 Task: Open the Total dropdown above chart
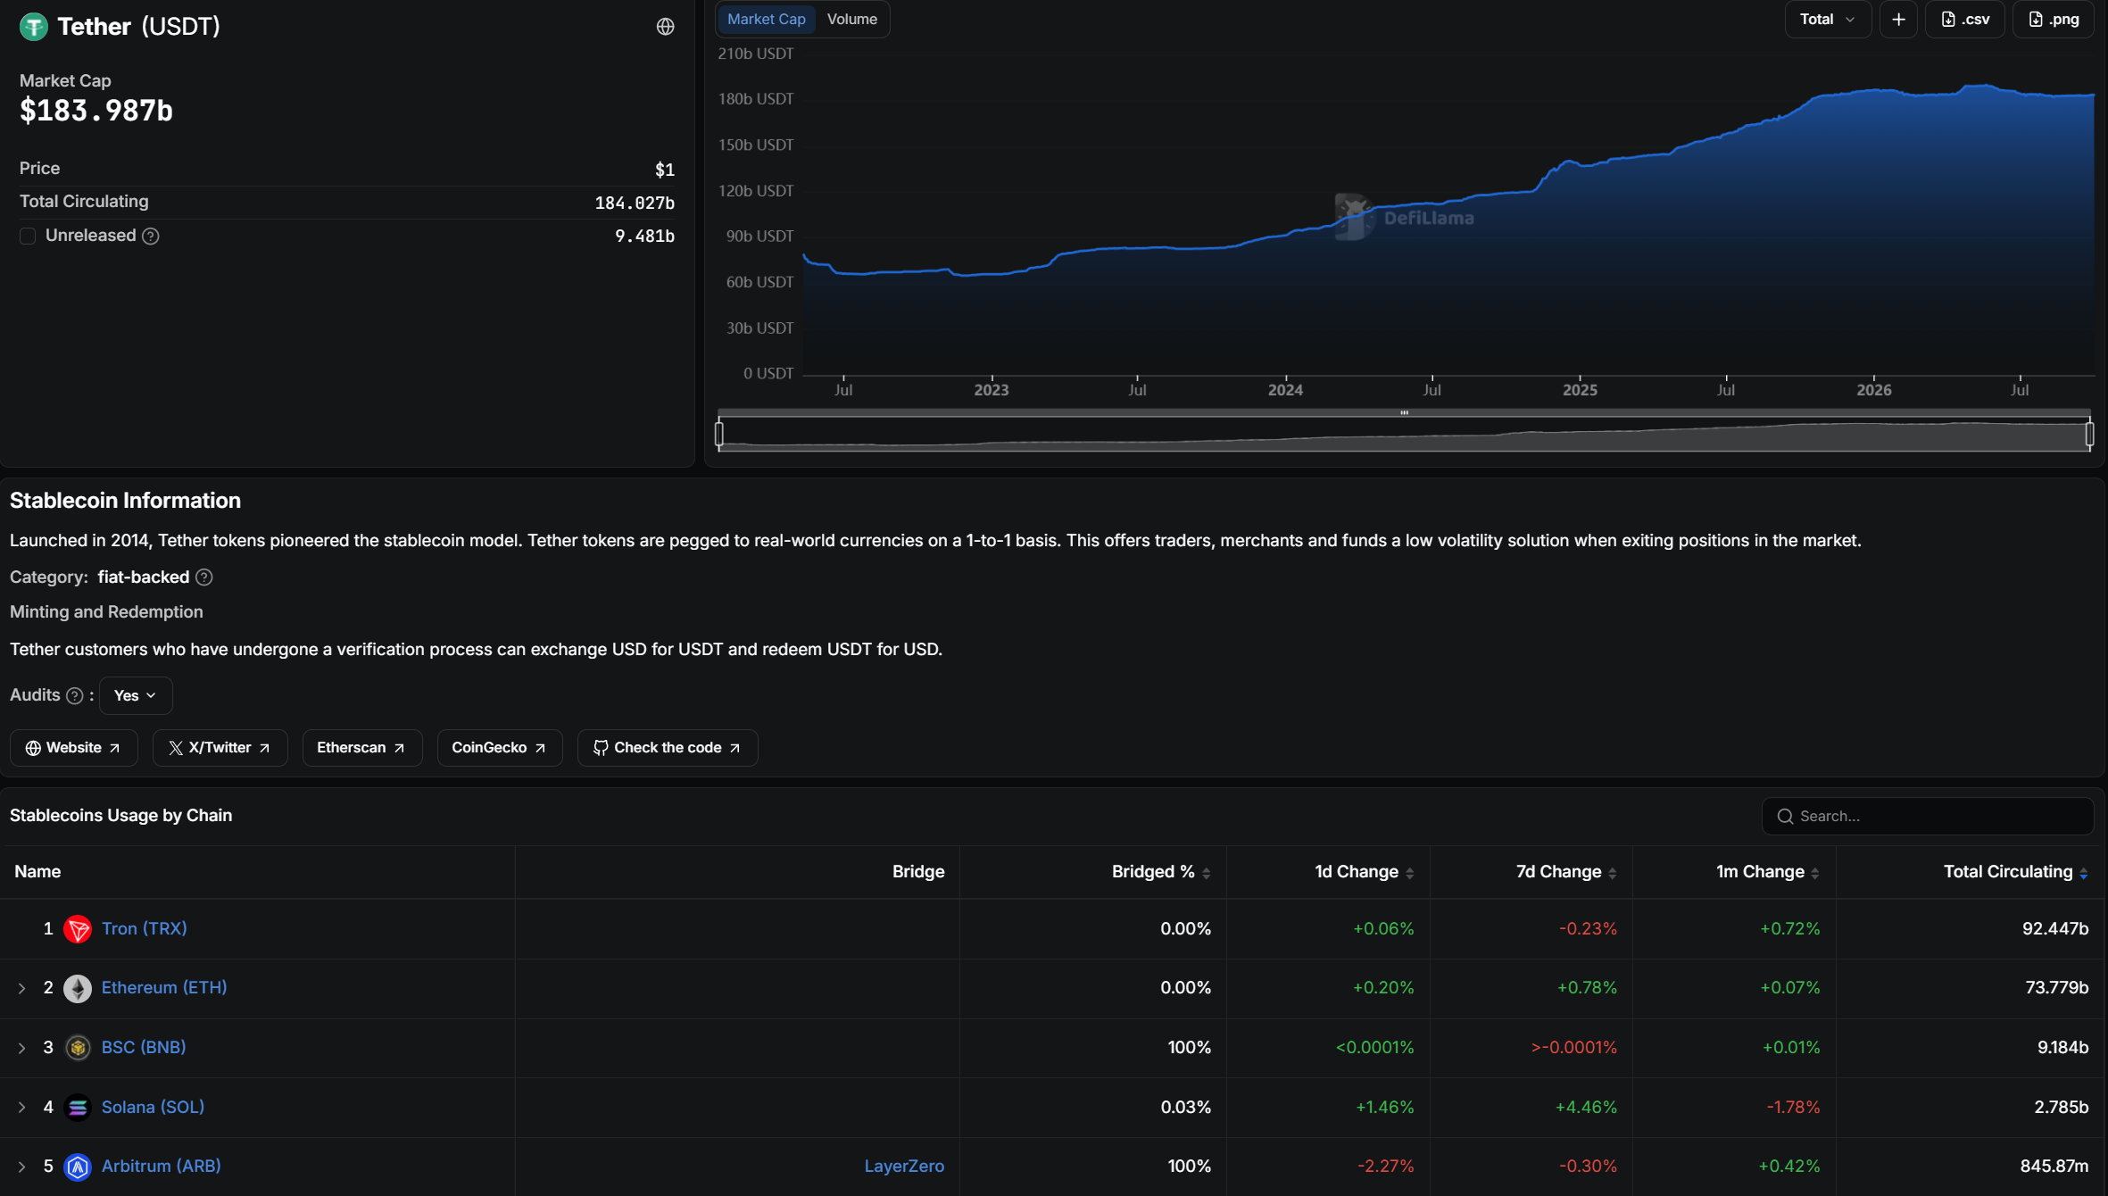point(1828,19)
